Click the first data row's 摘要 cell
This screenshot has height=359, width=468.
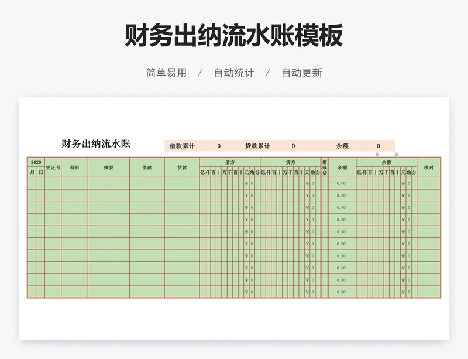(109, 183)
